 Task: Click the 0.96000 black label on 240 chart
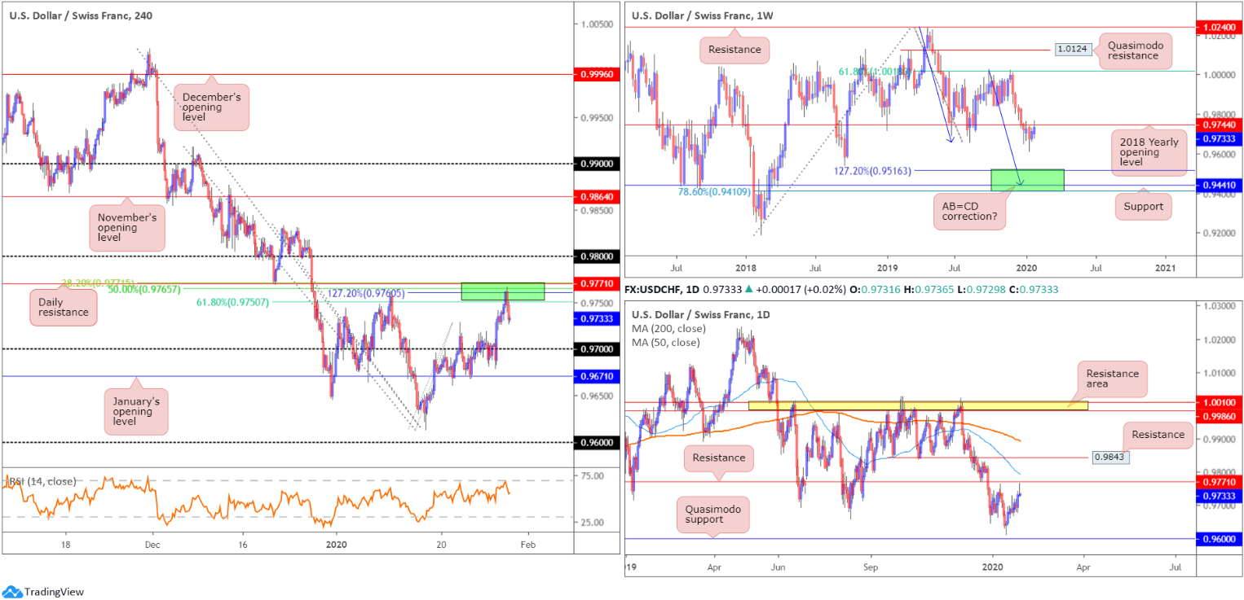(596, 442)
